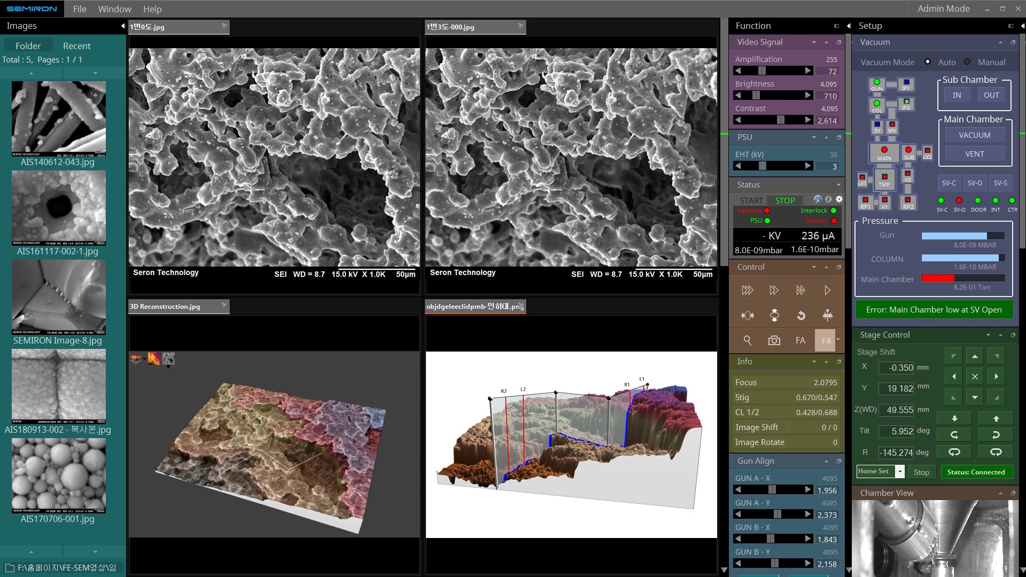Select Manual vacuum mode radio button
This screenshot has height=577, width=1026.
[x=967, y=62]
